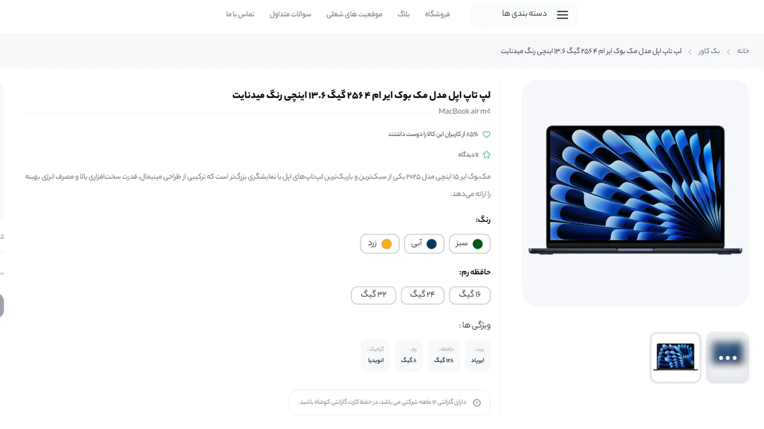
Task: Click the 85% users liked this text
Action: 433,134
